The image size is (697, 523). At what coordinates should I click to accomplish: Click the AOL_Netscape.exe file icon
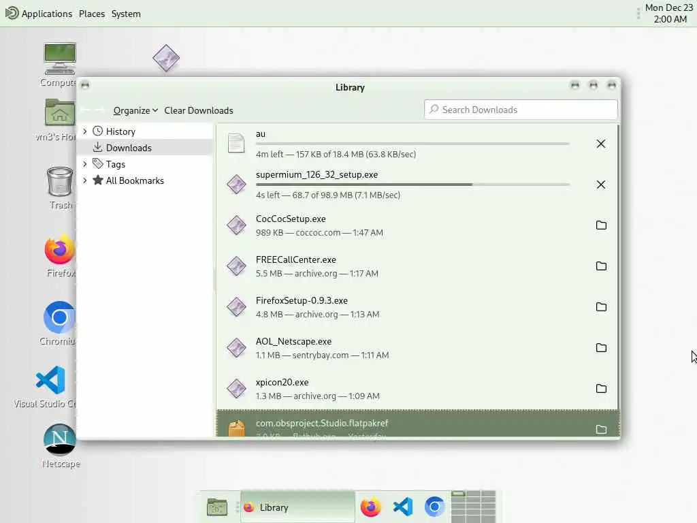pos(236,348)
